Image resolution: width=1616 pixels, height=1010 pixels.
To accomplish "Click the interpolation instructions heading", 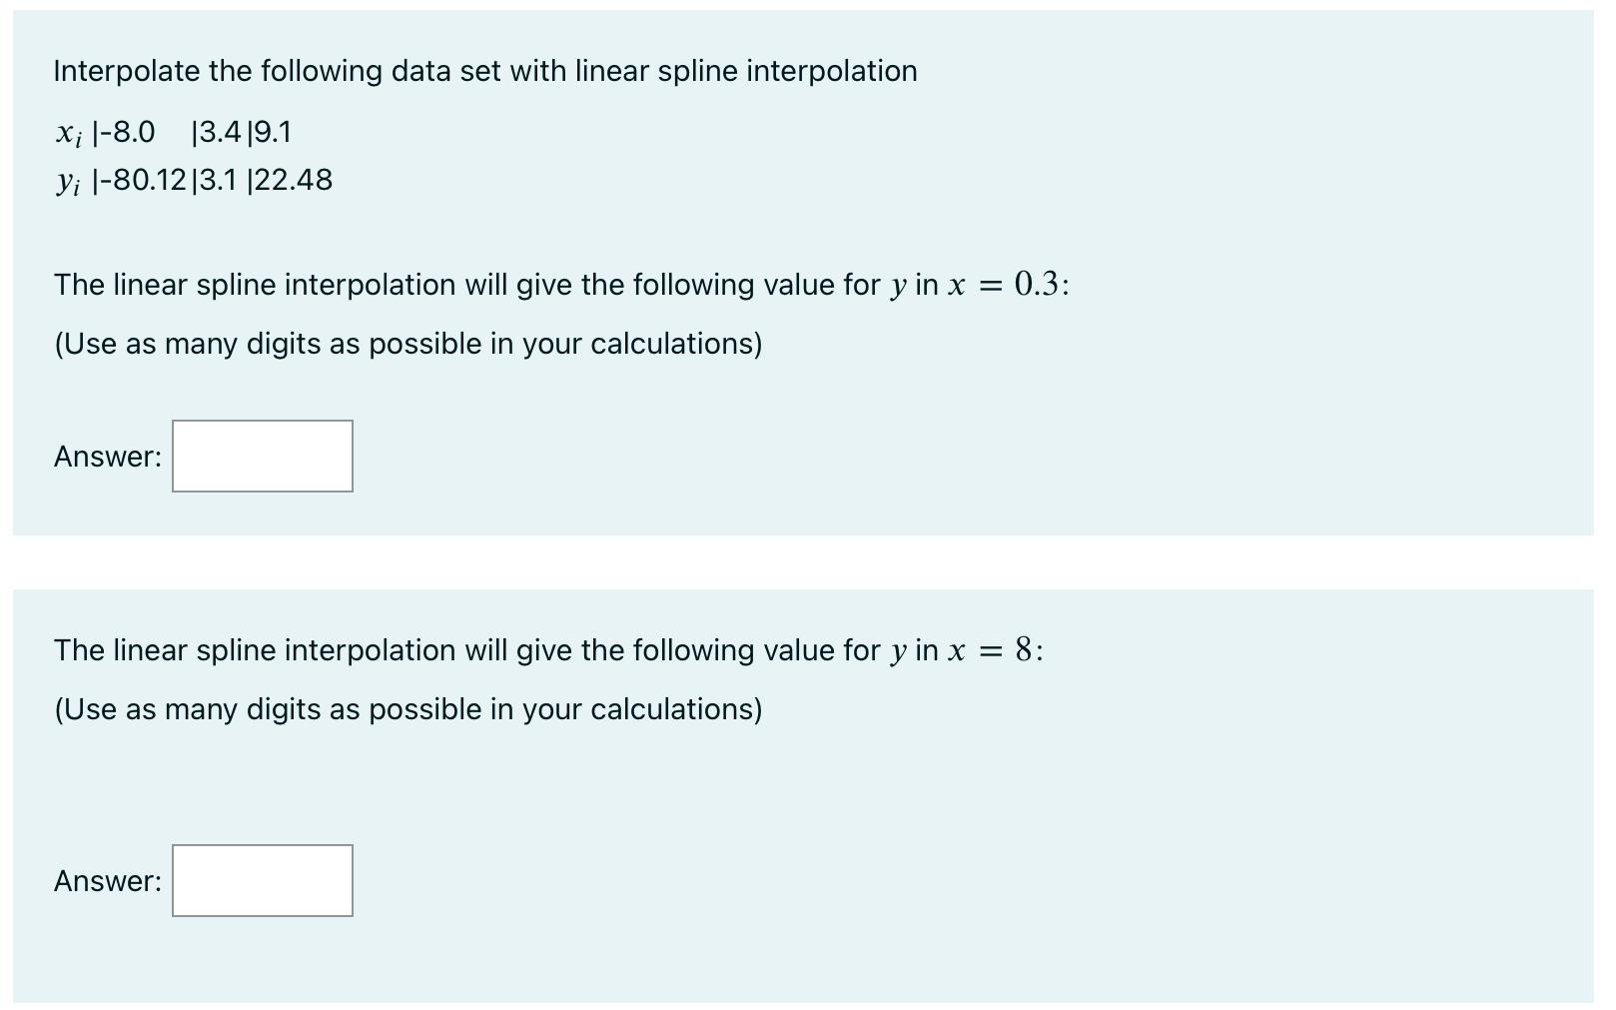I will point(485,70).
